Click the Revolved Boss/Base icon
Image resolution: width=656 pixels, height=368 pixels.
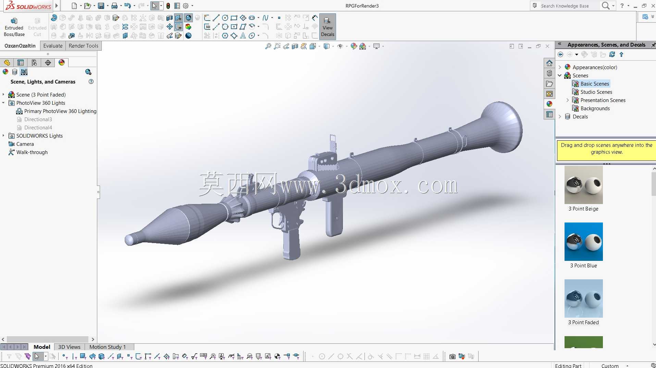click(x=54, y=18)
